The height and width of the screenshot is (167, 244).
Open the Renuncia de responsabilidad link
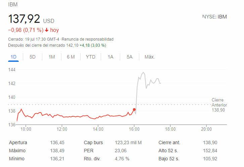pos(93,39)
